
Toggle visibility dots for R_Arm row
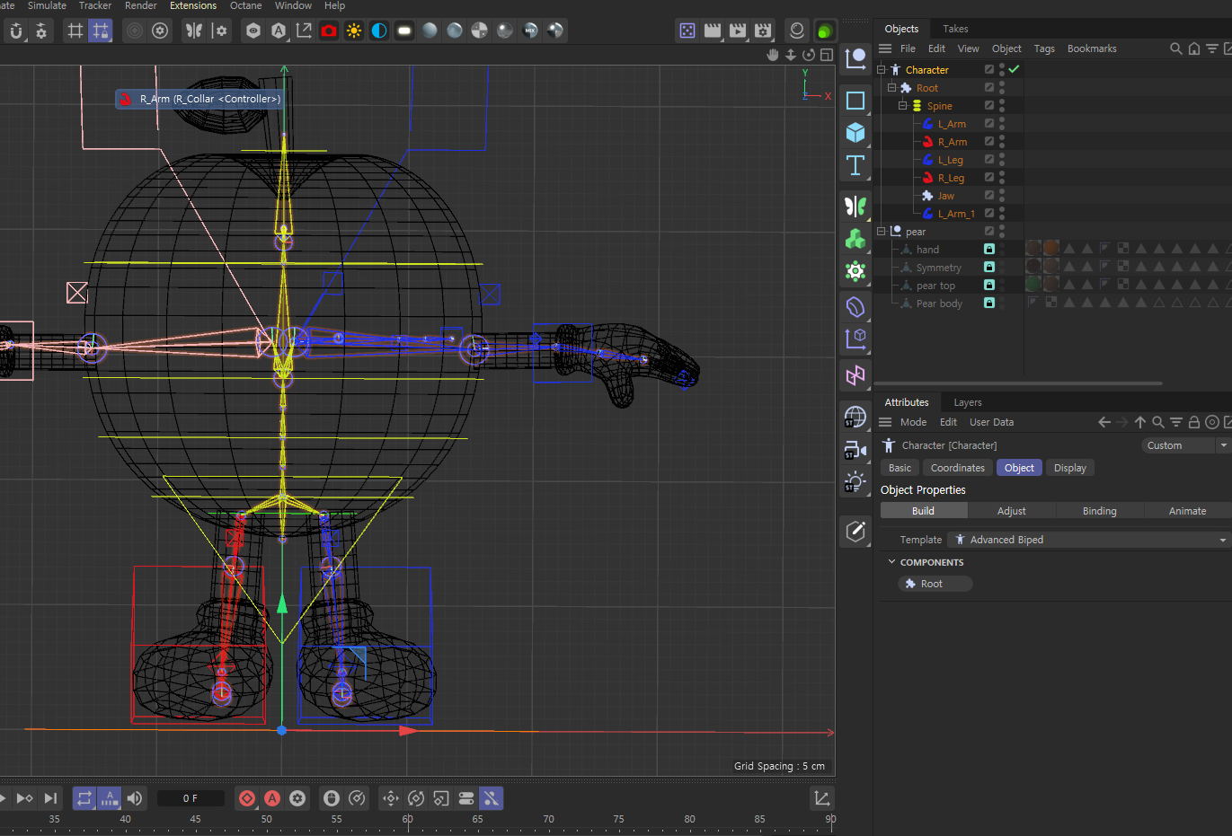[x=1002, y=142]
